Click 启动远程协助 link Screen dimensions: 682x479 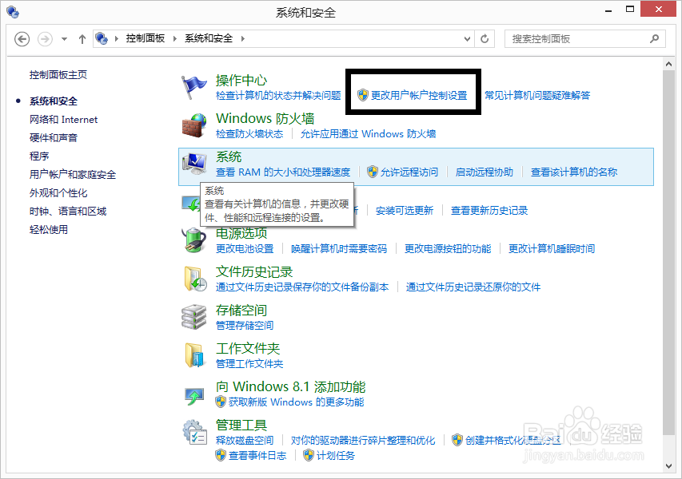[x=484, y=172]
